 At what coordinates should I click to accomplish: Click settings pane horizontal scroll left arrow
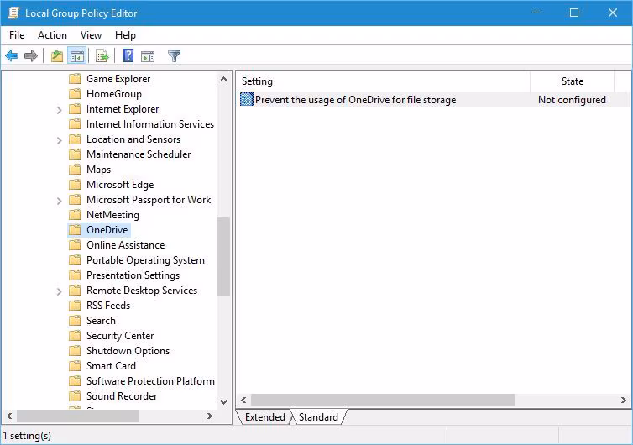point(243,400)
